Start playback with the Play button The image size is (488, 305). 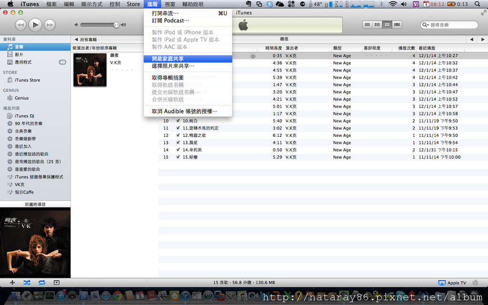pyautogui.click(x=35, y=25)
